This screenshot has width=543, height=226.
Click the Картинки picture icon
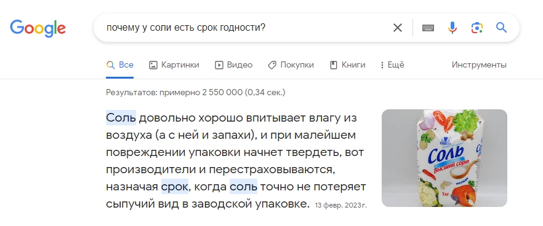click(x=153, y=65)
